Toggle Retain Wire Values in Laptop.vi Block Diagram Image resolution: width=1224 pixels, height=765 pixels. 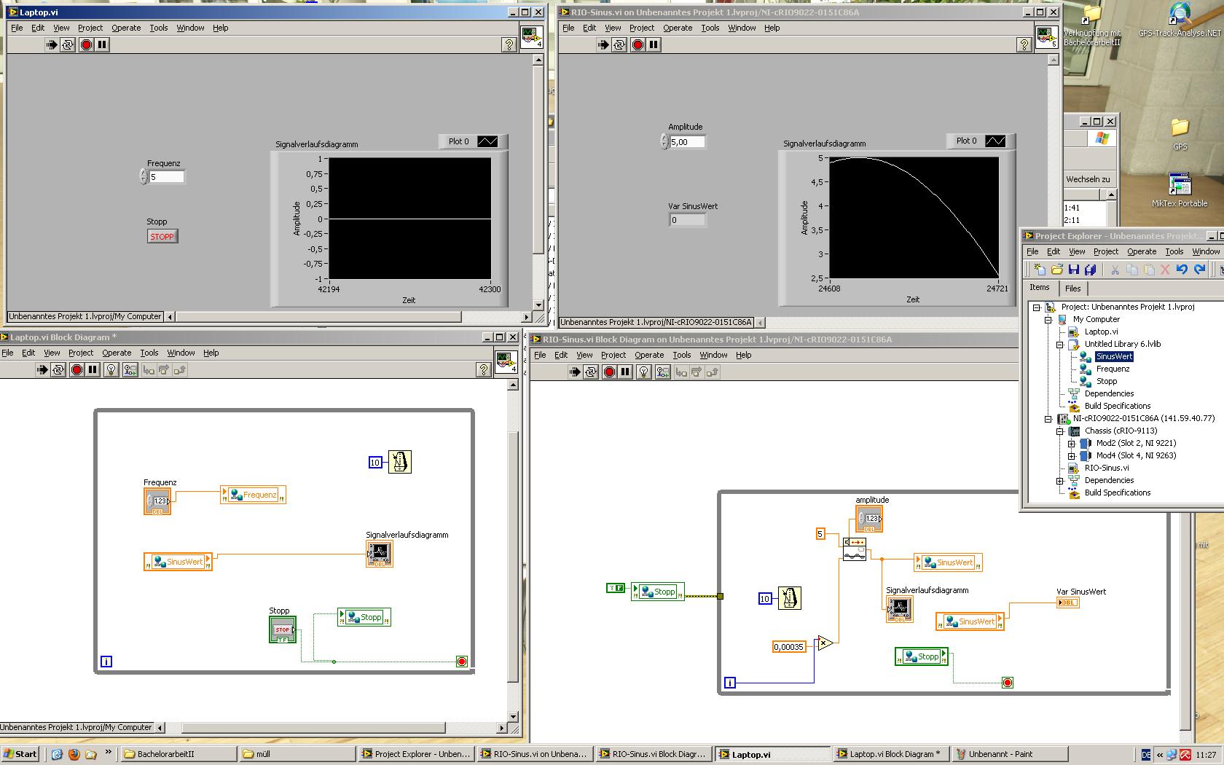pos(130,370)
